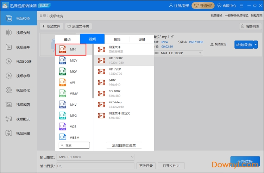Switch to the 音频 tab

(x=117, y=39)
